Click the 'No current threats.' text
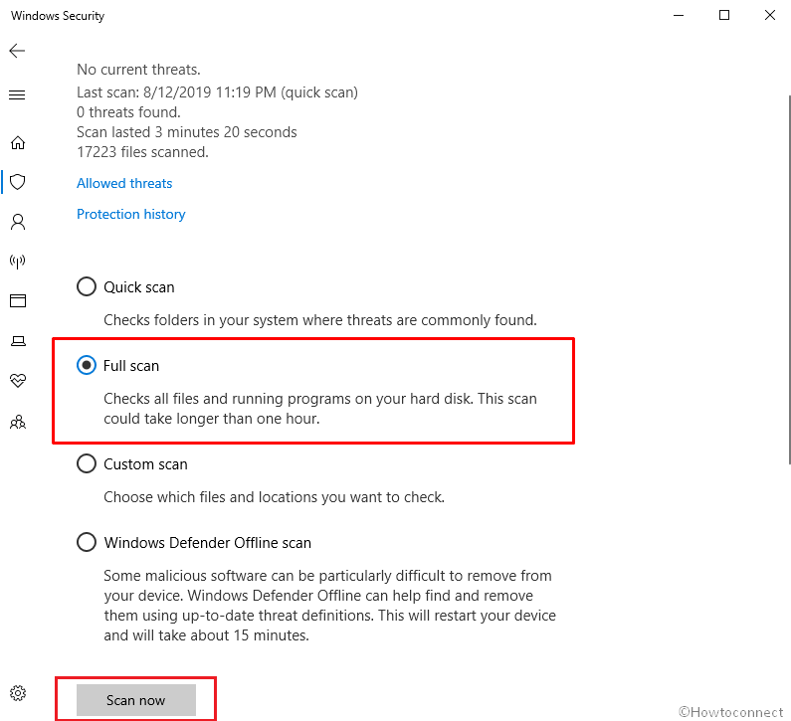791x721 pixels. [138, 70]
